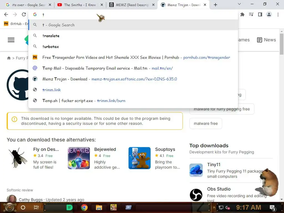Open the notification center with badge 3
Screen dimensions: 284x213
click(272, 208)
